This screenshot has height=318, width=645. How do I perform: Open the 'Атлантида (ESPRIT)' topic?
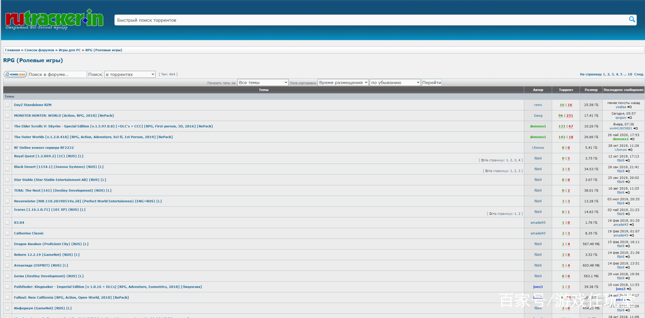41,266
